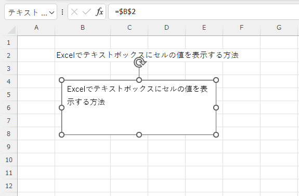Click the three-dot handle beside the Name Box
The height and width of the screenshot is (196, 299).
tap(62, 12)
